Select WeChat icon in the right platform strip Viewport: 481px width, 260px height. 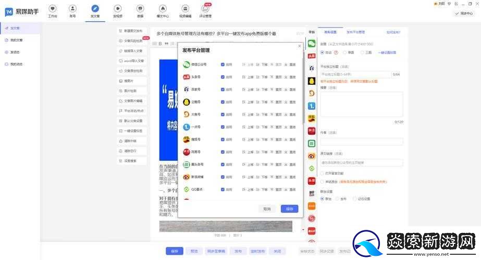click(312, 44)
